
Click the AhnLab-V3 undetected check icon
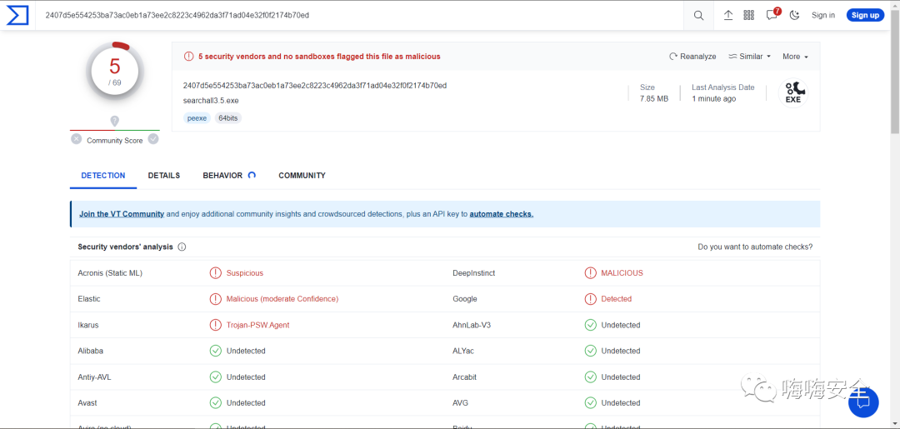click(x=590, y=325)
